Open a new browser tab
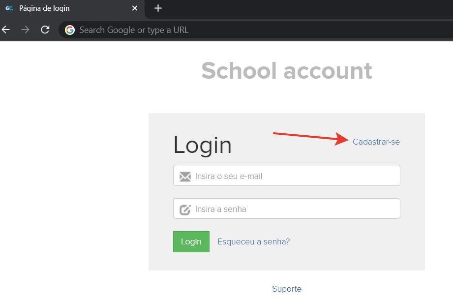Screen dimensions: 453x300 click(x=158, y=8)
